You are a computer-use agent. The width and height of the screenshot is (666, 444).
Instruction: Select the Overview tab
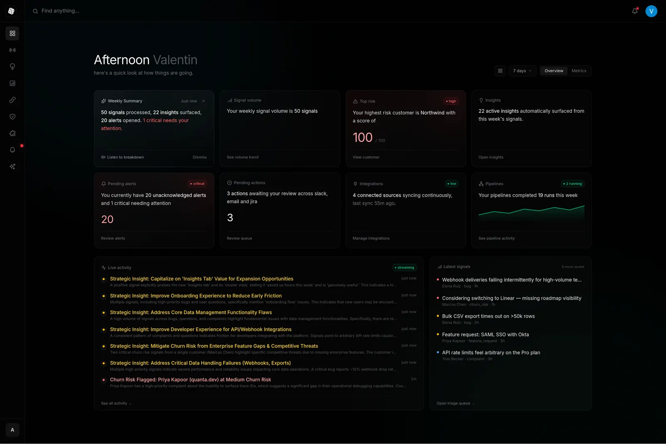coord(554,71)
